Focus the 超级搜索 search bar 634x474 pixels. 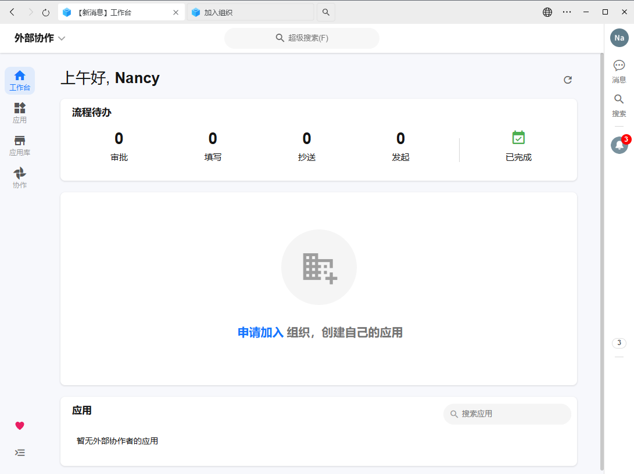(302, 38)
